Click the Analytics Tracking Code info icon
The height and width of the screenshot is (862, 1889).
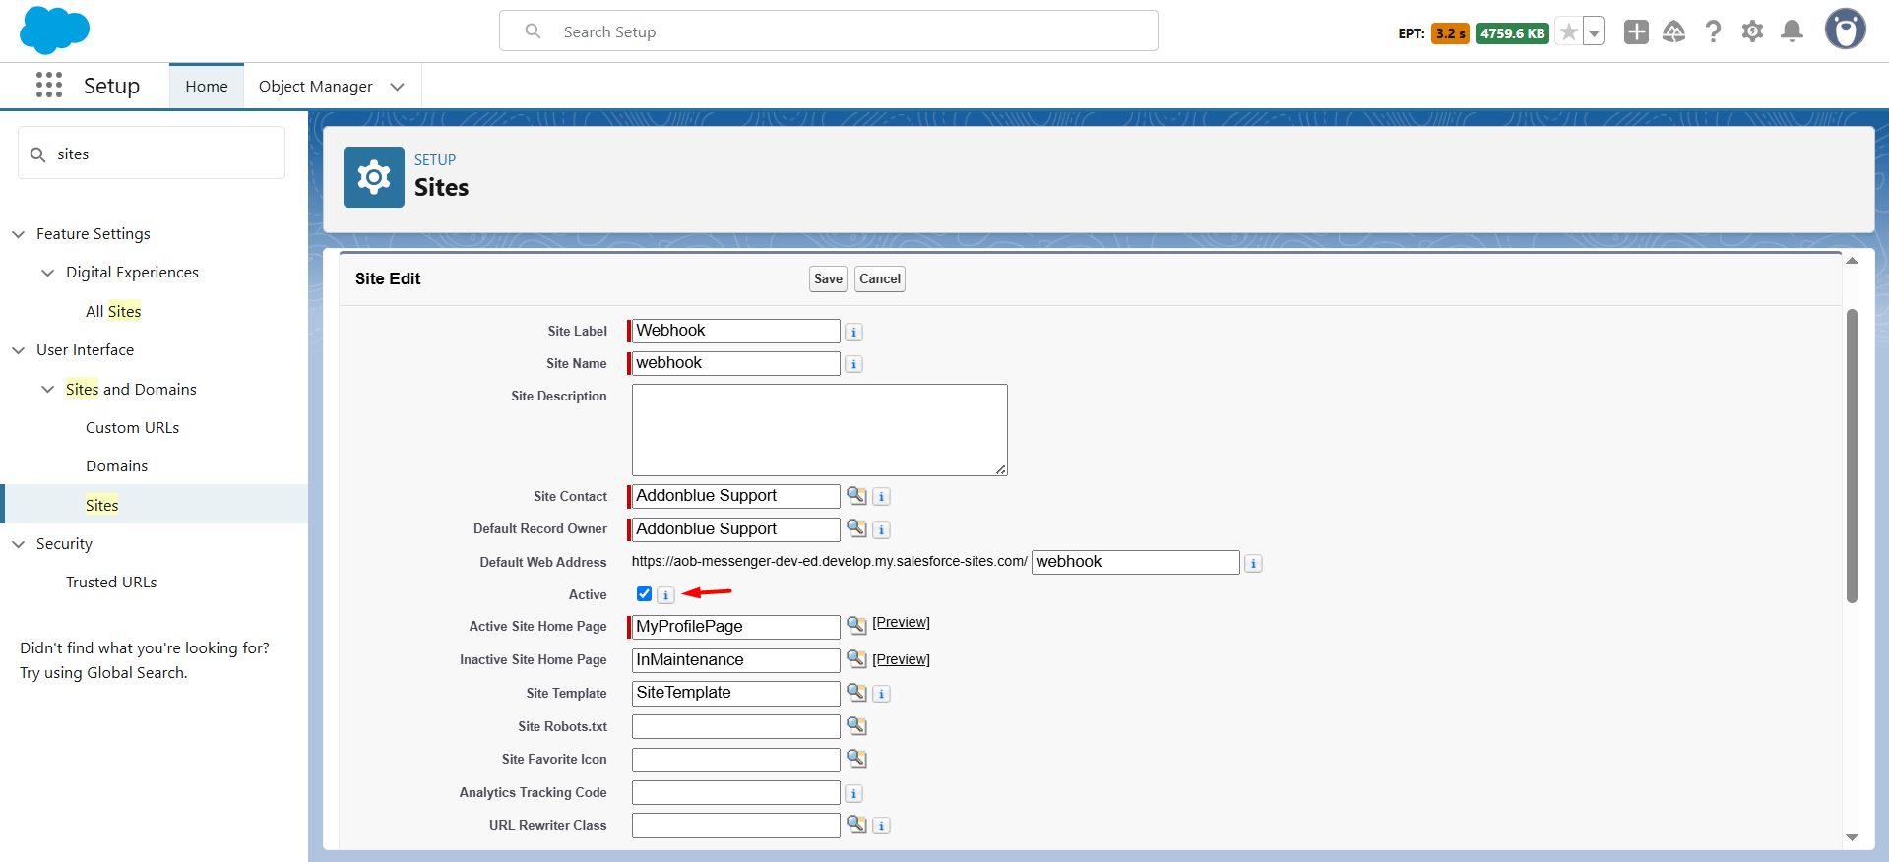click(854, 793)
